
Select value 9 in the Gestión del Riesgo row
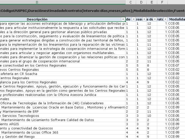pos(152,137)
